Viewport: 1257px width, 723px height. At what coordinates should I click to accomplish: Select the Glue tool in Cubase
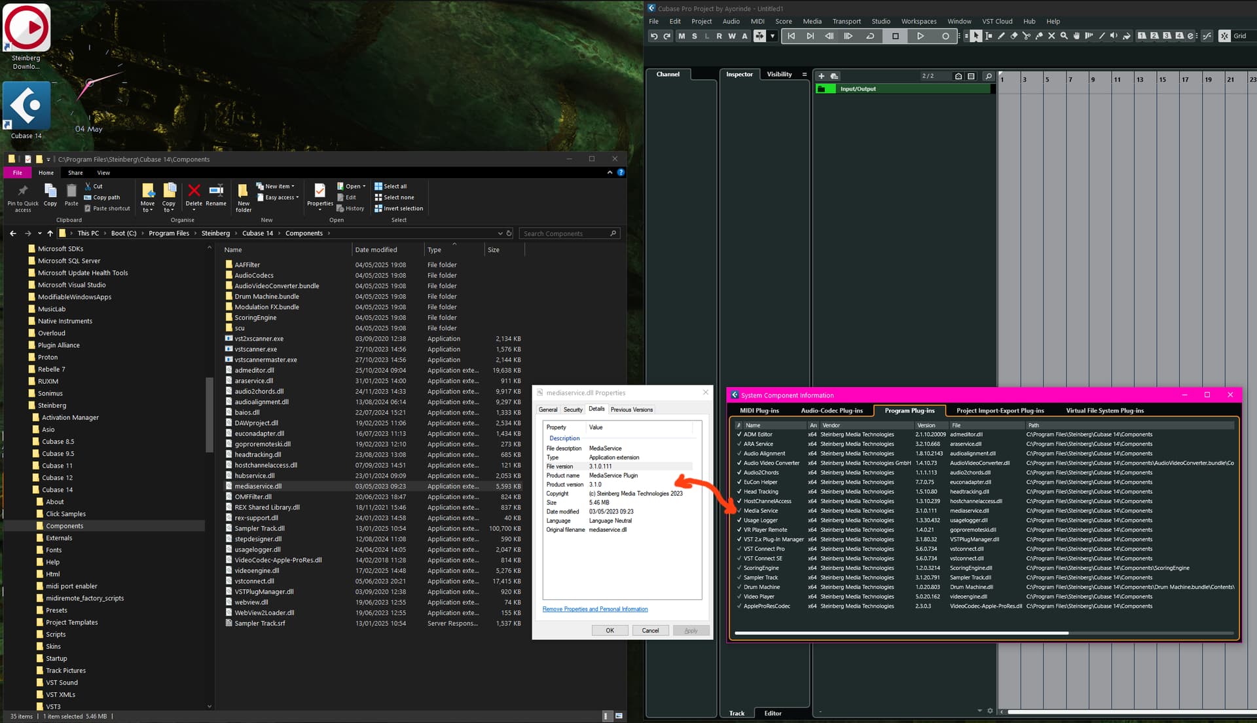[x=1038, y=36]
